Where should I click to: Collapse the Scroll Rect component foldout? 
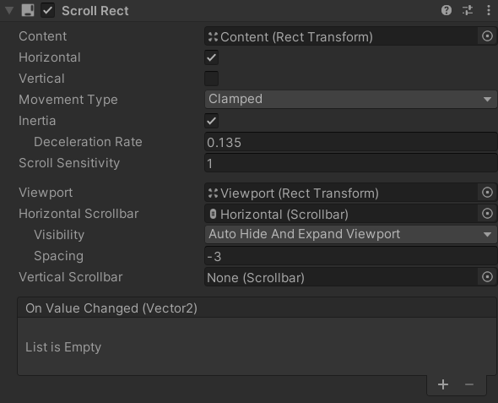click(9, 10)
